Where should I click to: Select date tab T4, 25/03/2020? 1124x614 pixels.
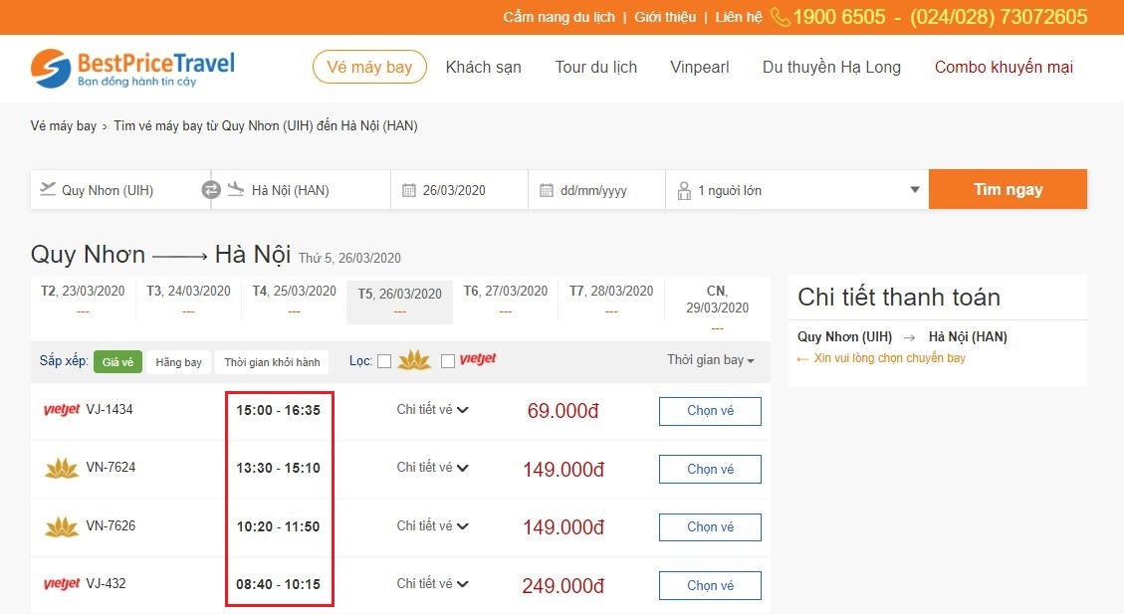(294, 299)
